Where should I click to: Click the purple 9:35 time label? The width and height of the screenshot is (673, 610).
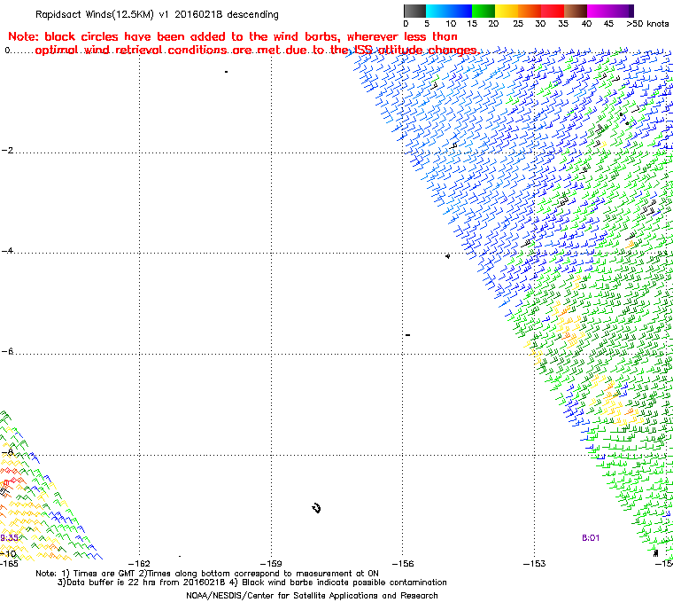(x=9, y=538)
